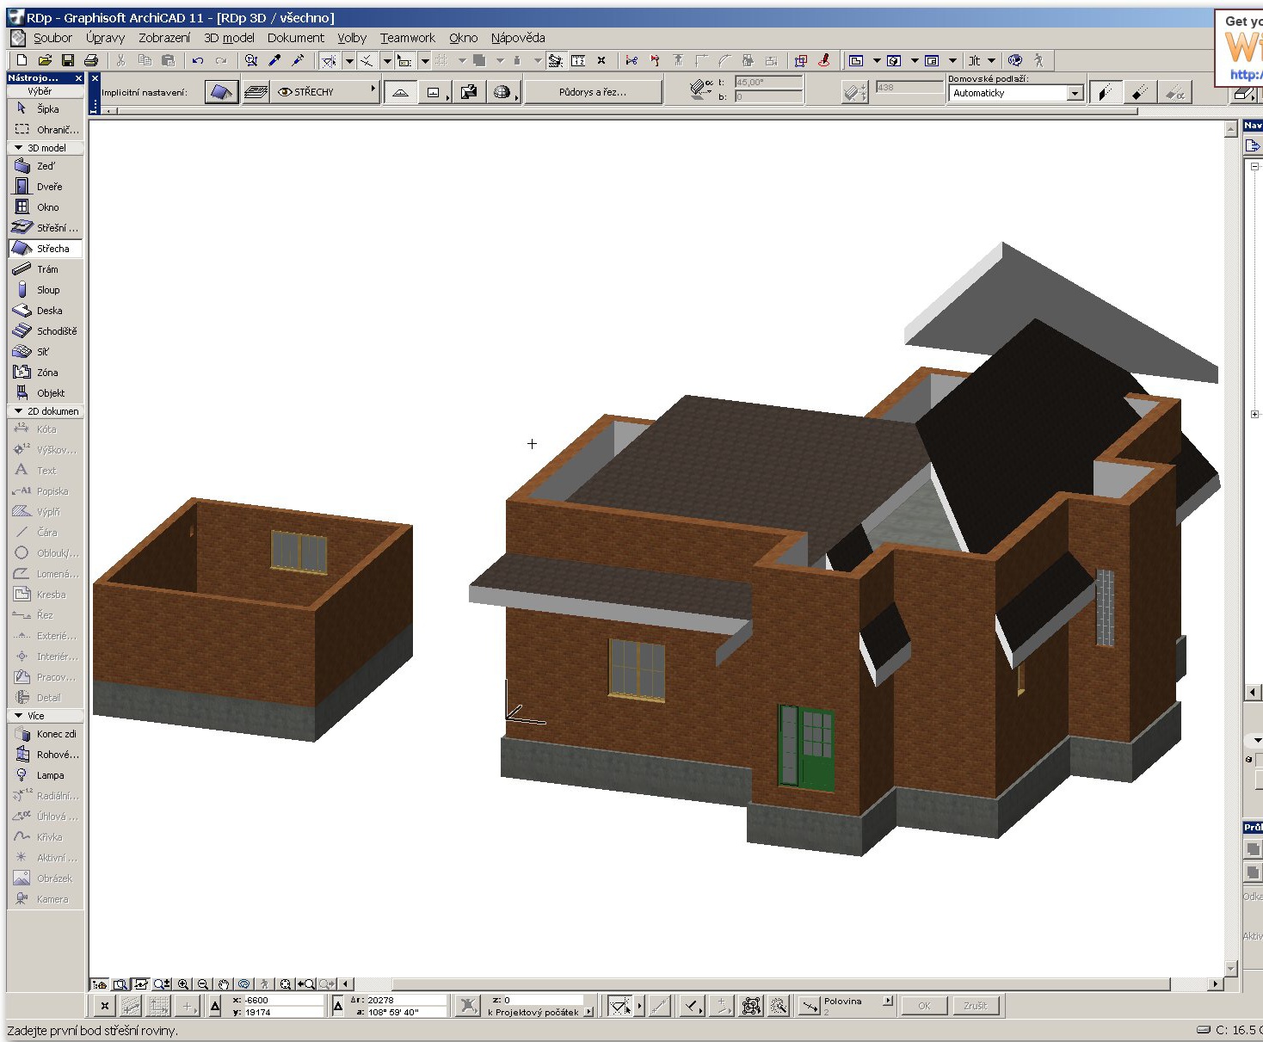Open the Zobrazení menu
Screen dimensions: 1263x1042
click(164, 38)
